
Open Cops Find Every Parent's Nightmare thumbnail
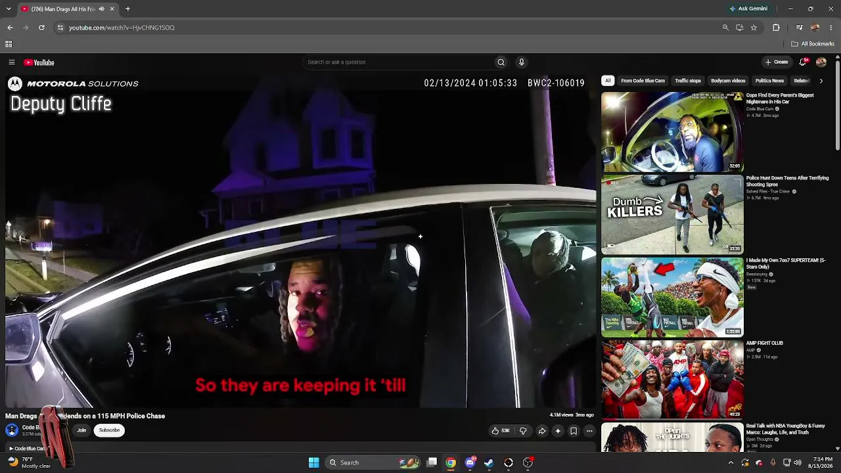click(x=672, y=132)
